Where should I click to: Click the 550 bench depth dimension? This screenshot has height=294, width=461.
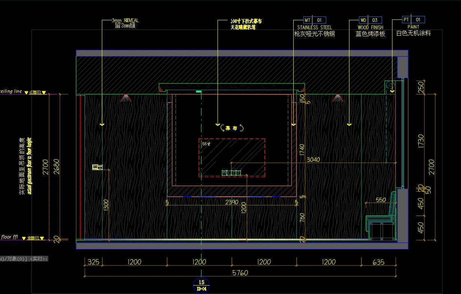click(x=380, y=200)
